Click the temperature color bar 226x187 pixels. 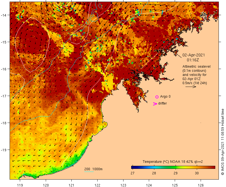173,167
